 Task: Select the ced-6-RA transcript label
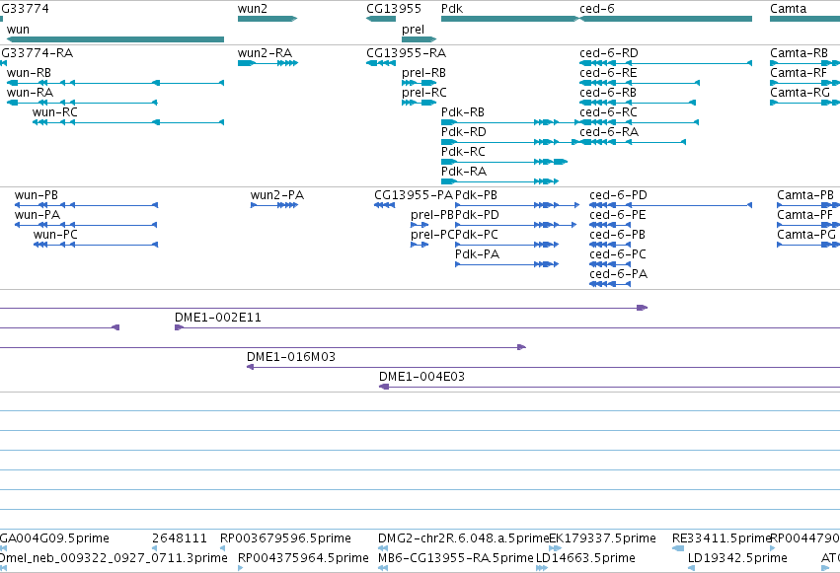(609, 132)
